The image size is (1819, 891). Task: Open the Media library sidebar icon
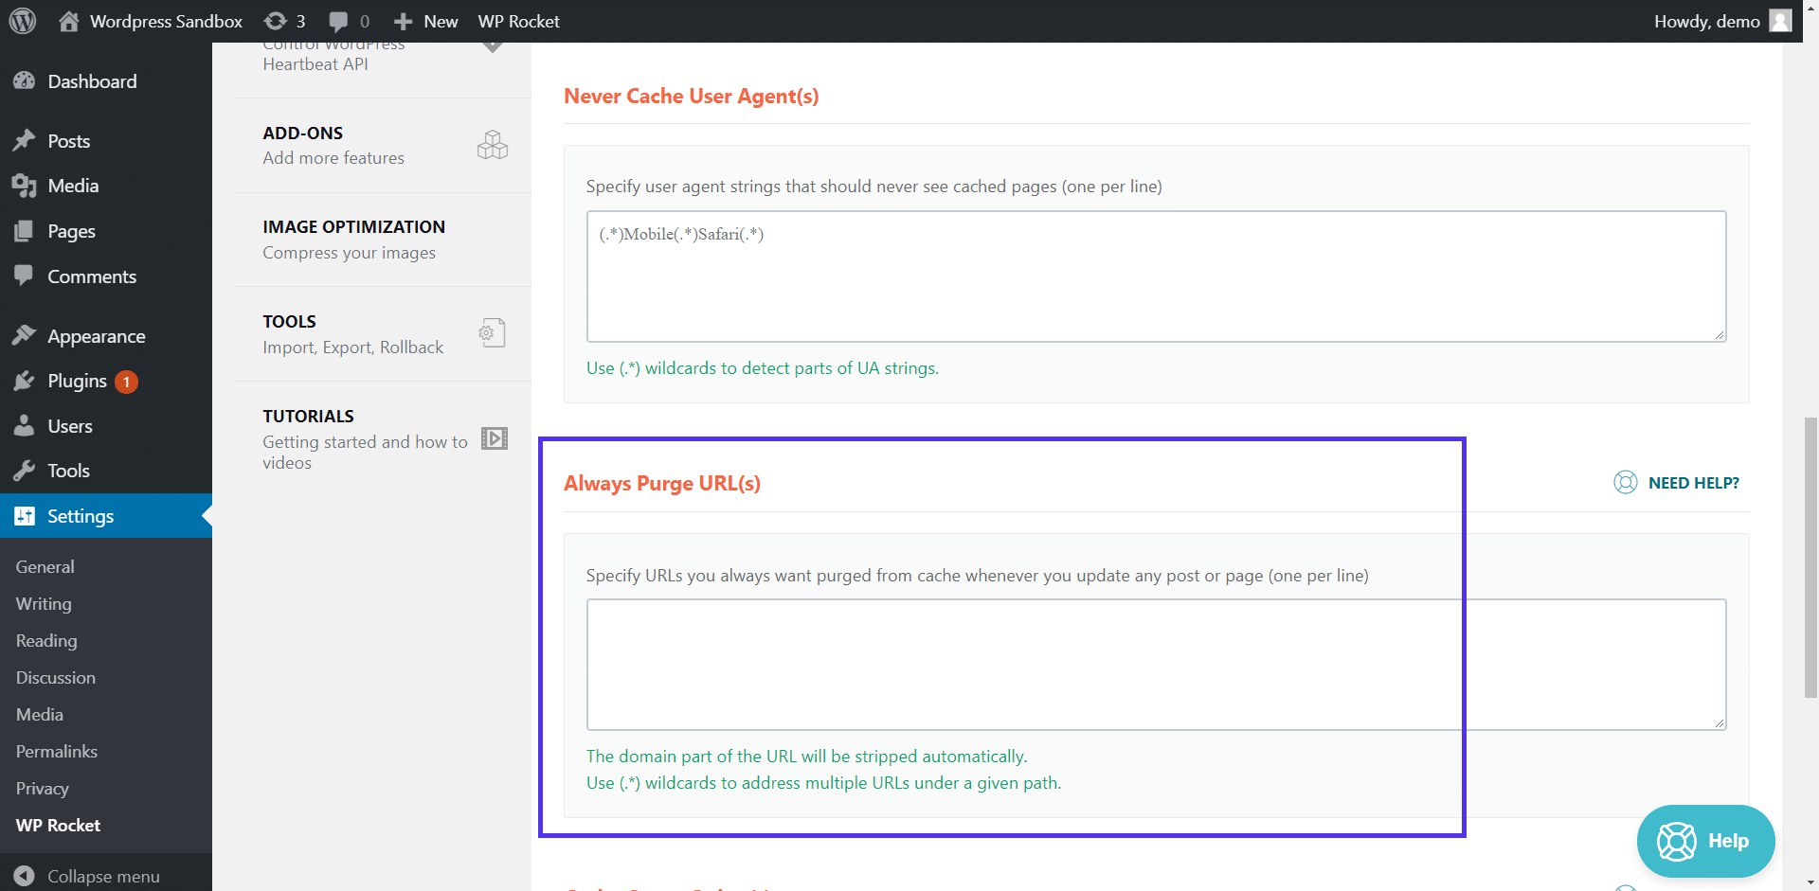(25, 186)
